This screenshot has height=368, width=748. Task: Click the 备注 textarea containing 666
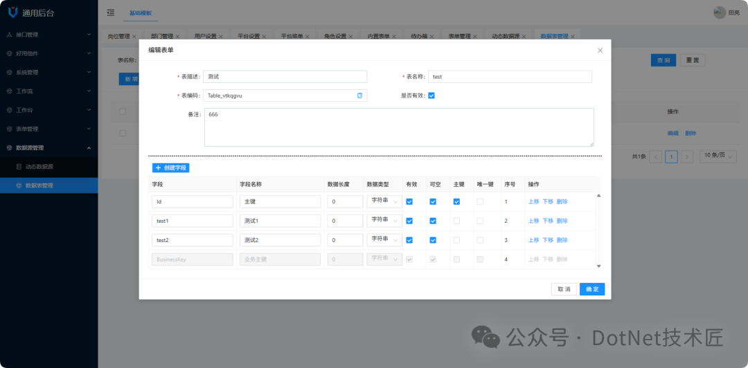tap(399, 127)
